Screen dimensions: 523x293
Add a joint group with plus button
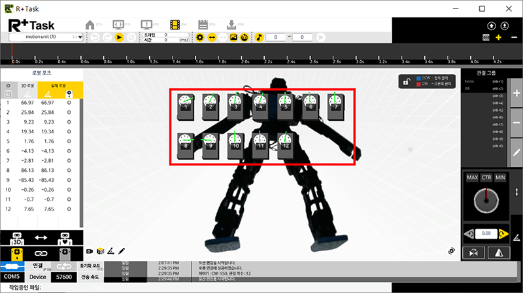pyautogui.click(x=516, y=94)
